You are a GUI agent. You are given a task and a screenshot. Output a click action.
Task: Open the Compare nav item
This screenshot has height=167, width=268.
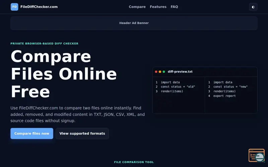tap(137, 7)
